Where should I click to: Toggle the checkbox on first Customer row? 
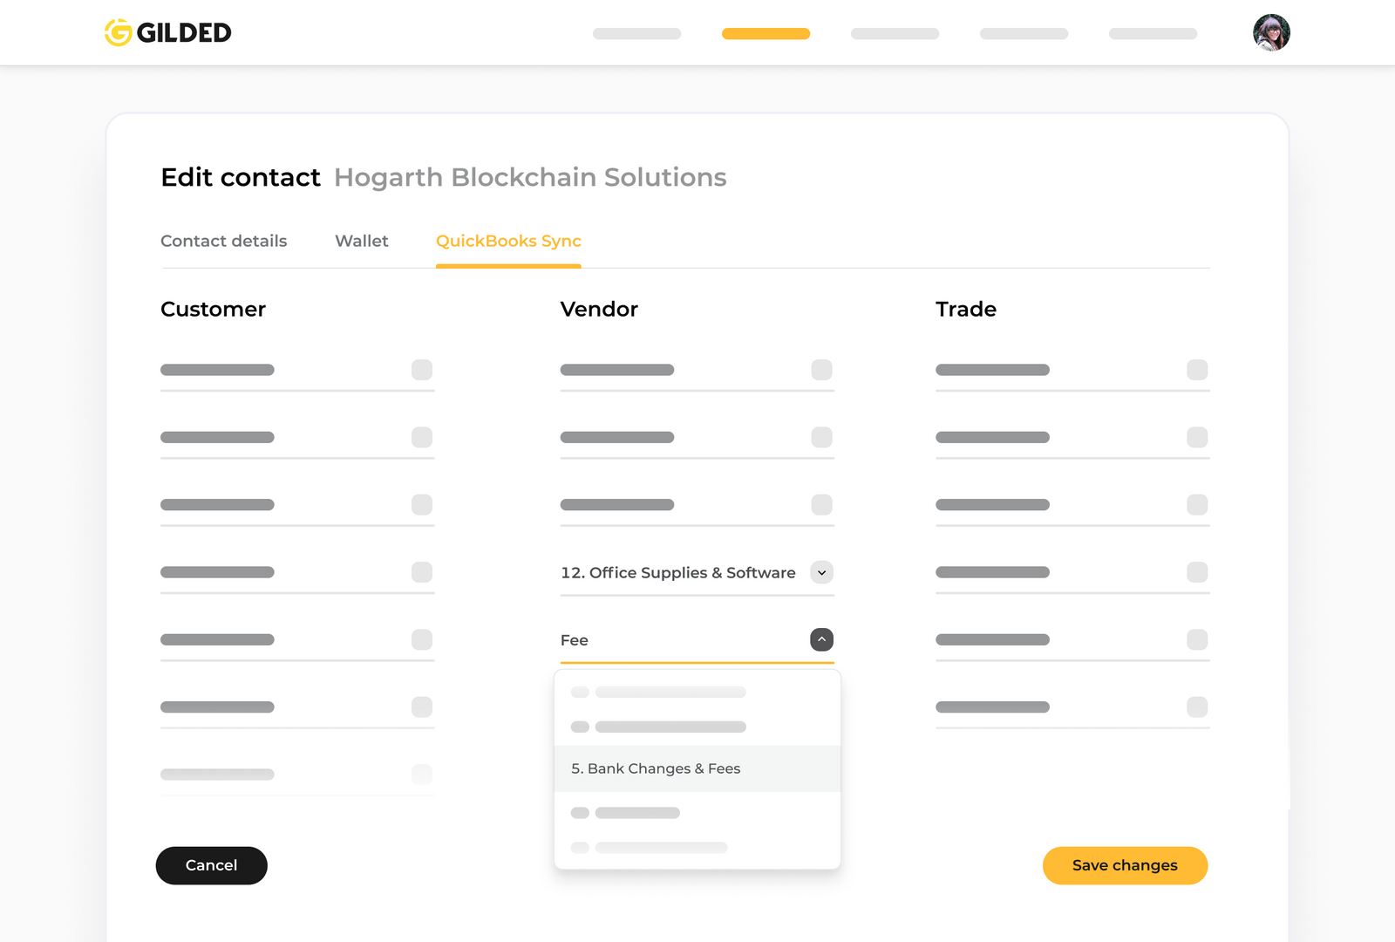click(422, 370)
